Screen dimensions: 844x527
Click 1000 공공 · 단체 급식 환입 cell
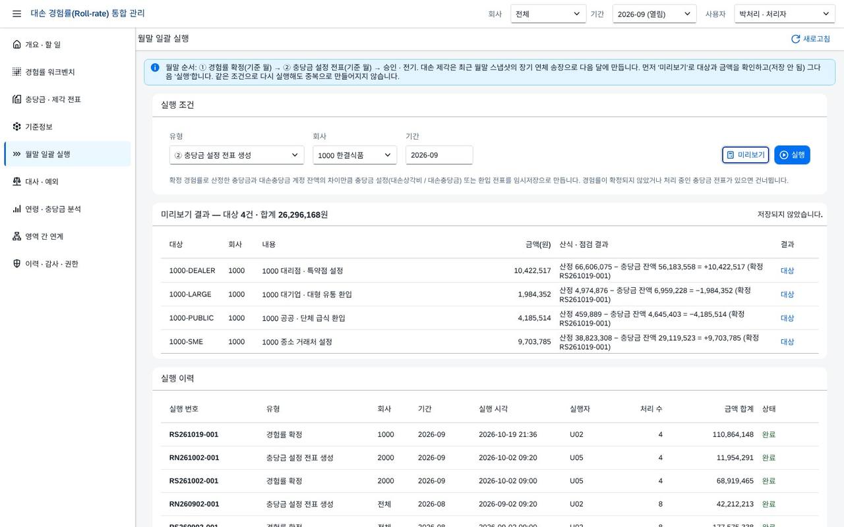(x=303, y=318)
